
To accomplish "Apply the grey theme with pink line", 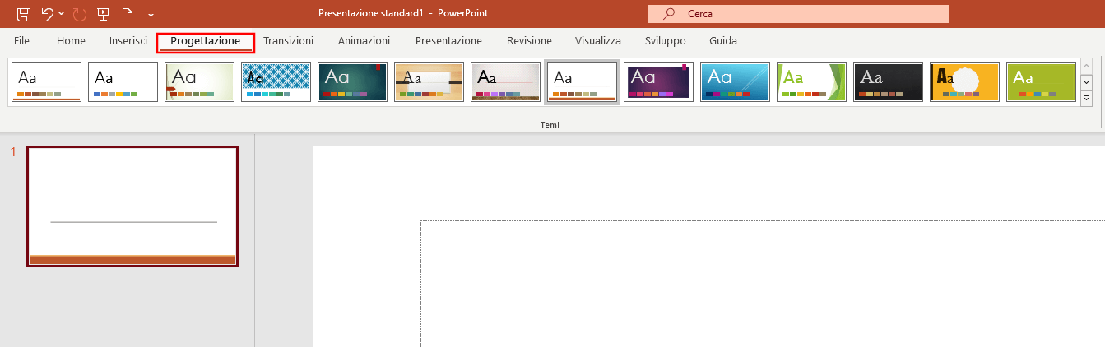I will 506,82.
